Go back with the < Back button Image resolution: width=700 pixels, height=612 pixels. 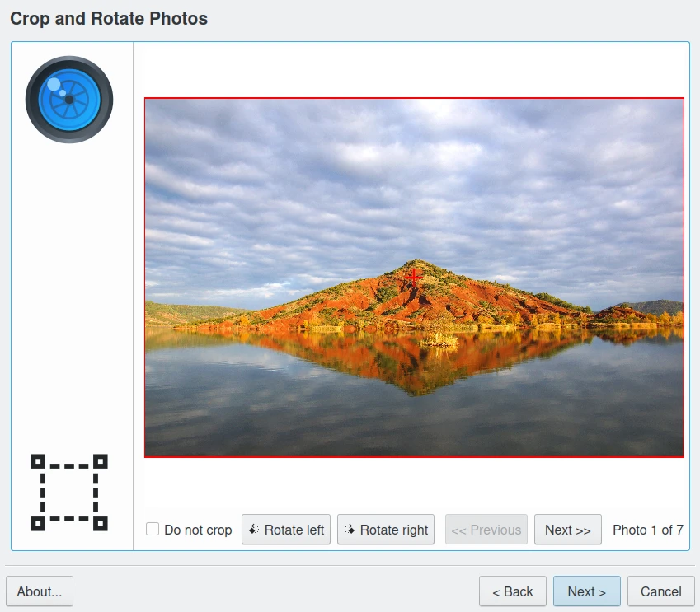pos(512,591)
